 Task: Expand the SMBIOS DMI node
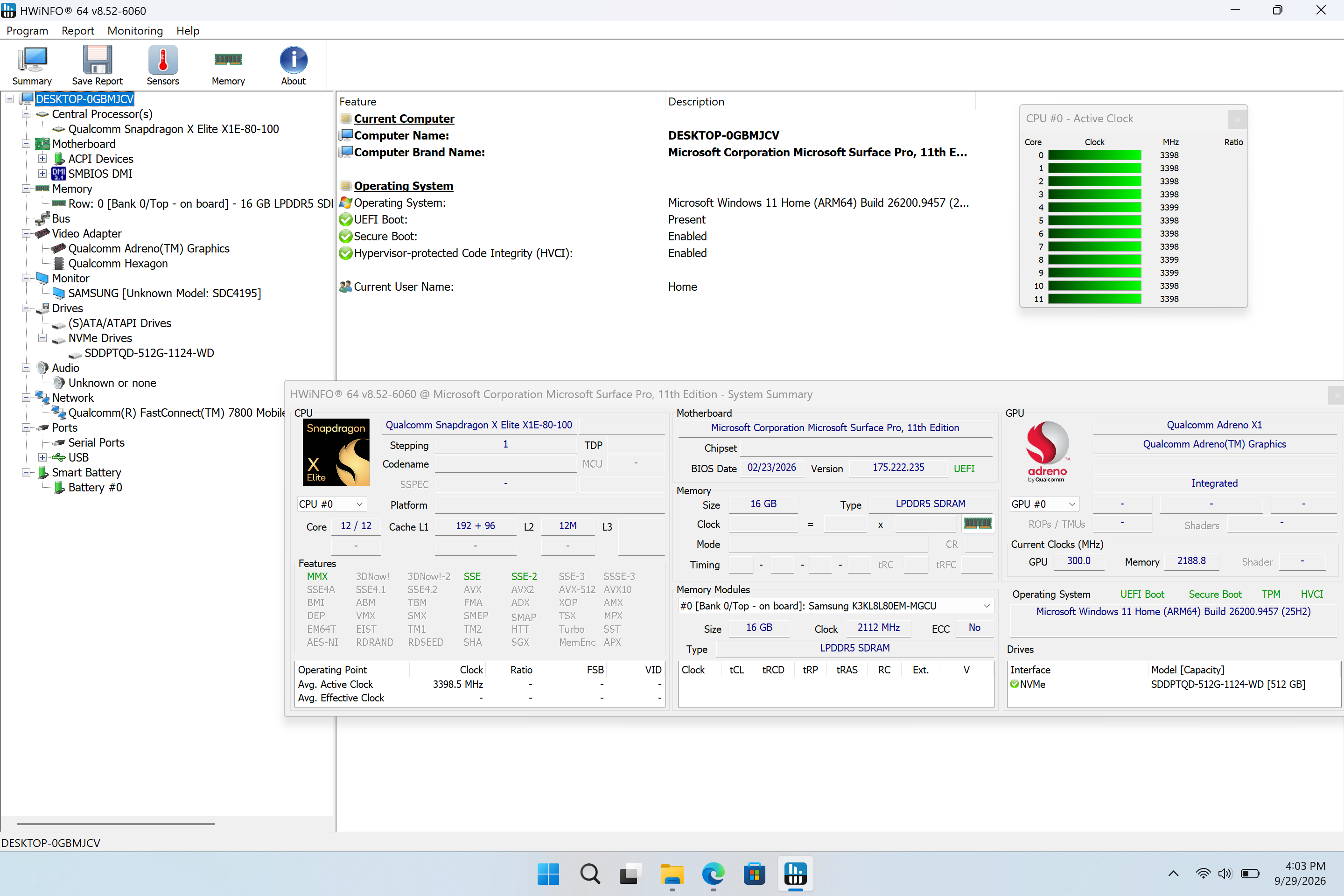coord(42,173)
